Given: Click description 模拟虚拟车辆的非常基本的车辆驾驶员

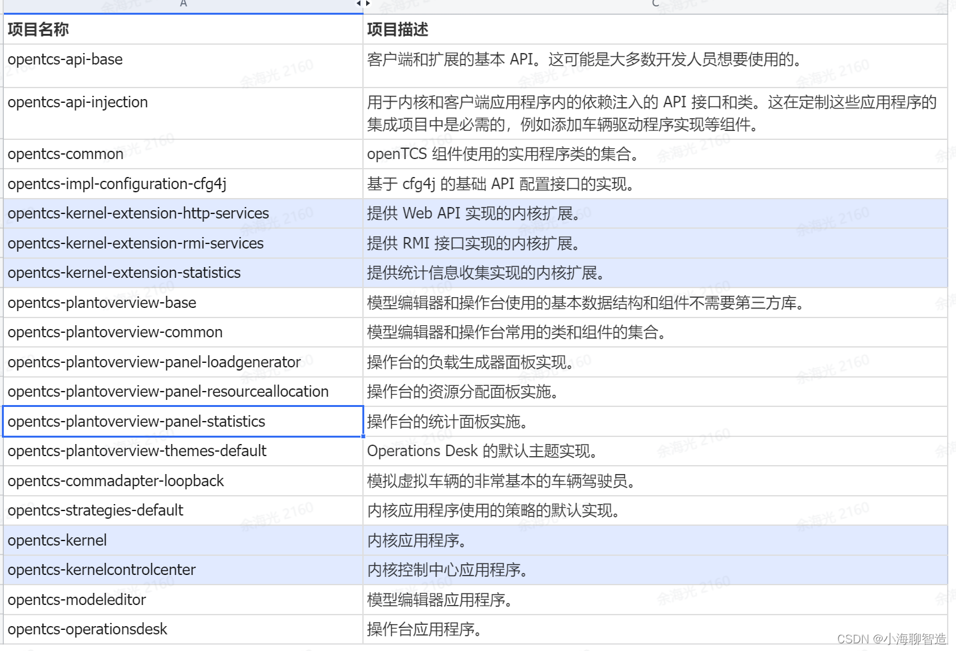Looking at the screenshot, I should click(x=655, y=481).
